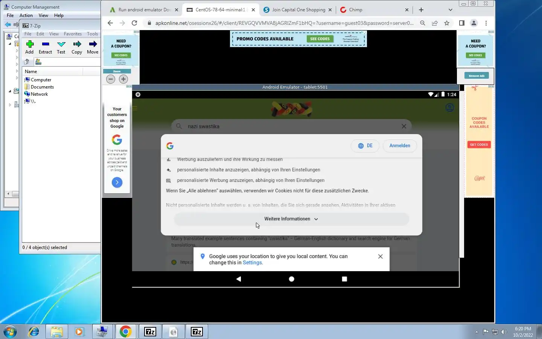Open Windows Explorer from taskbar

coord(57,331)
